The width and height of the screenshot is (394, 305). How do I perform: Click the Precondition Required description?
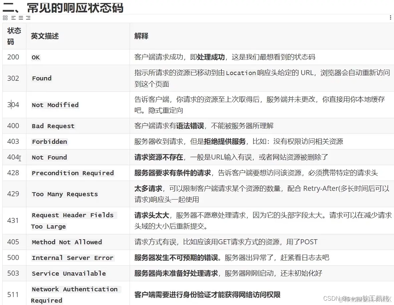[72, 173]
